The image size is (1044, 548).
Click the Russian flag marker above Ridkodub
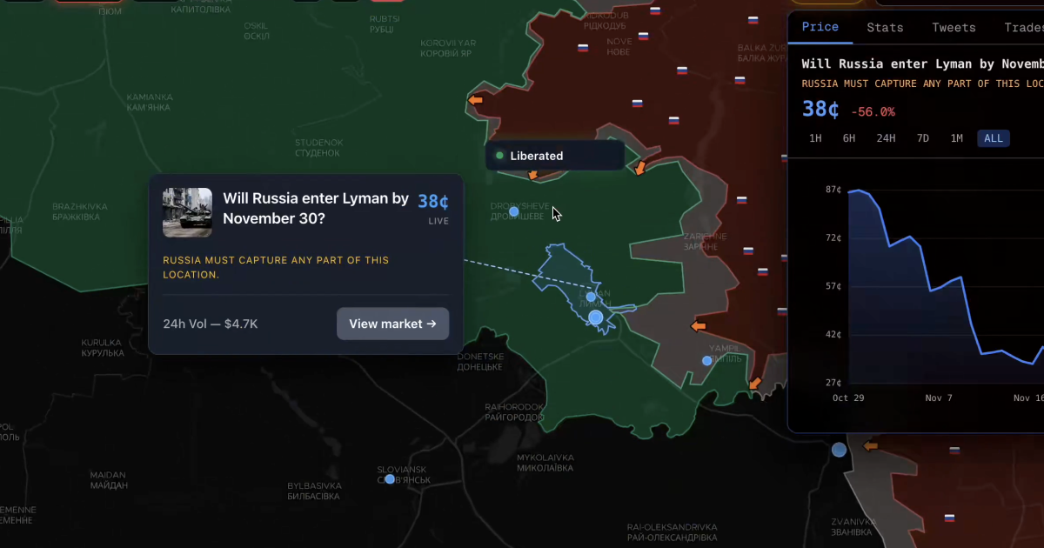pos(655,11)
